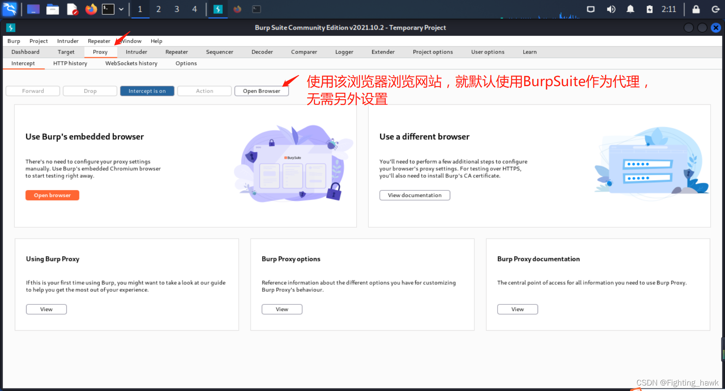This screenshot has height=391, width=725.
Task: Expand the terminal dropdown arrow
Action: (x=121, y=9)
